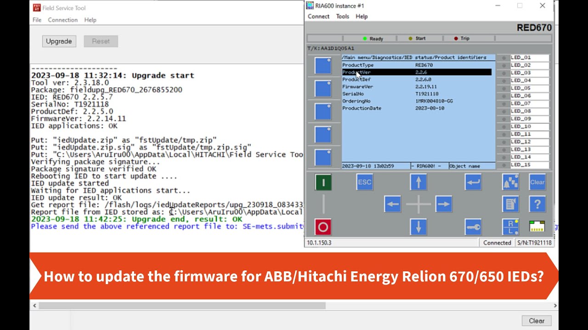Select the ProductType RED670 row
Screen dimensions: 588x330
[417, 65]
